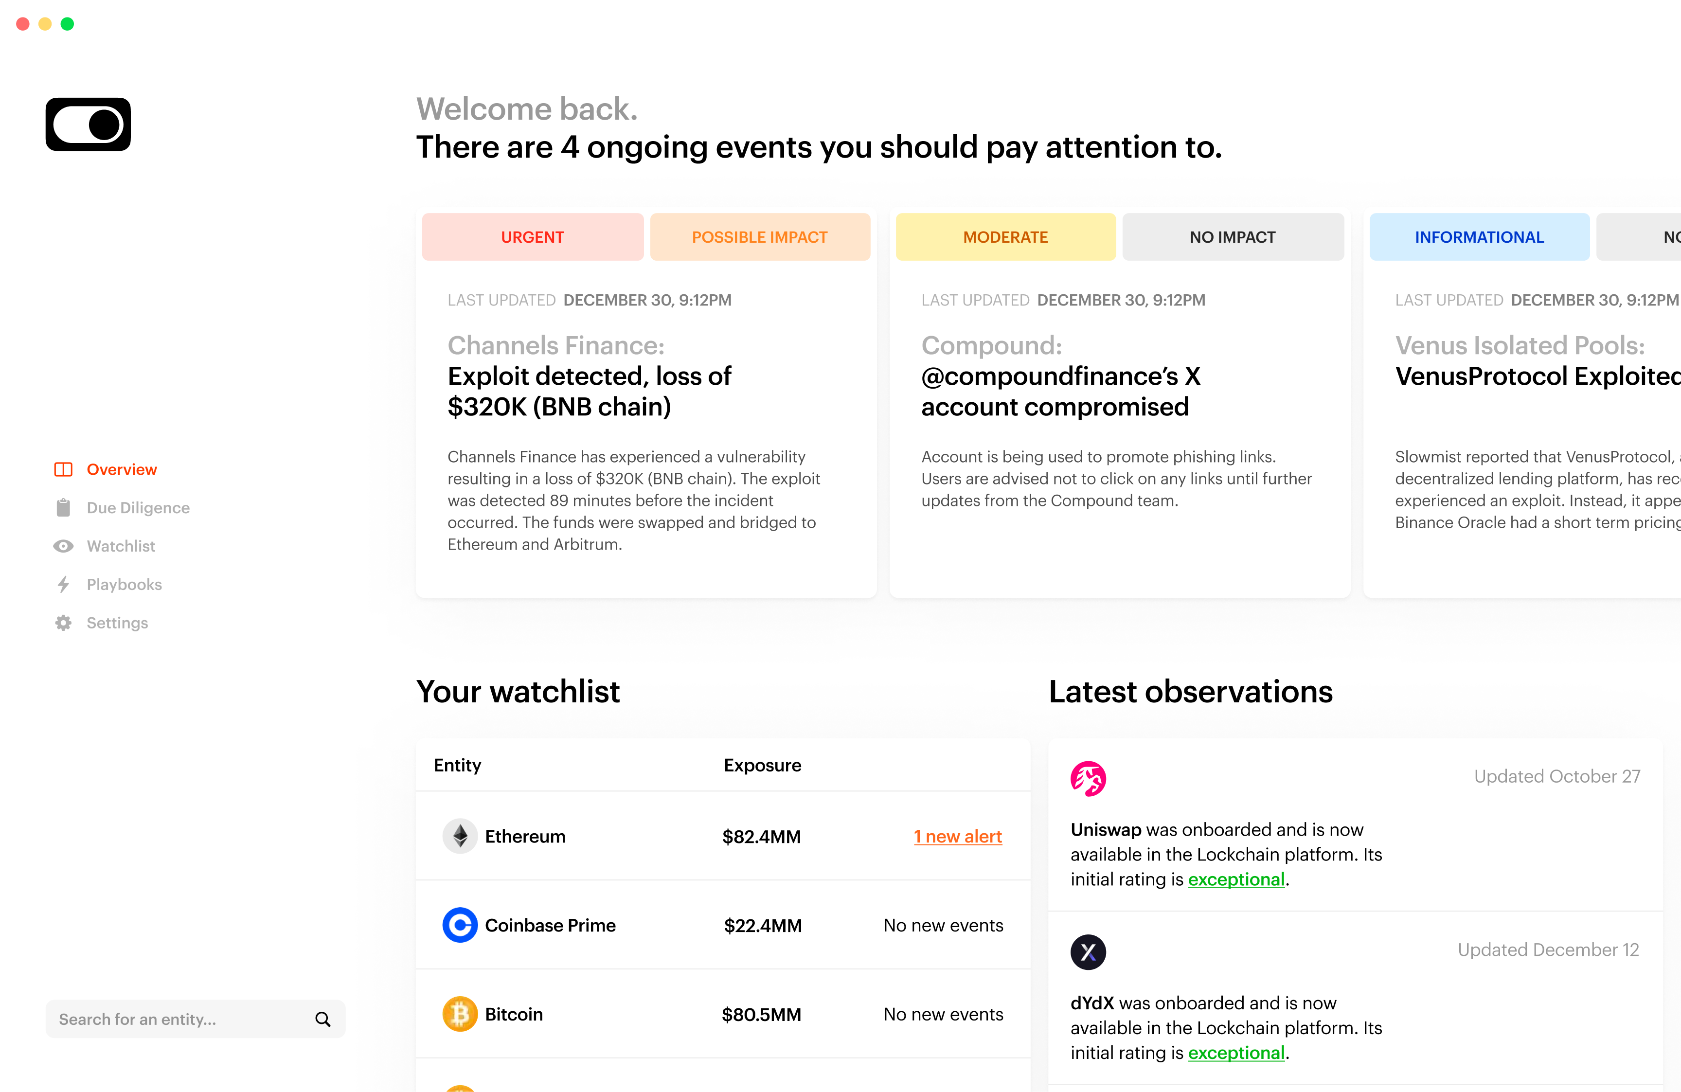The height and width of the screenshot is (1092, 1681).
Task: Select the URGENT severity badge
Action: pos(533,237)
